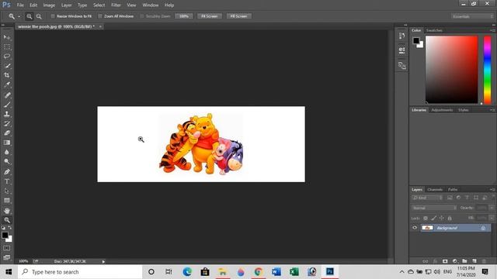Open status bar info arrow
The width and height of the screenshot is (497, 279).
pos(103,262)
